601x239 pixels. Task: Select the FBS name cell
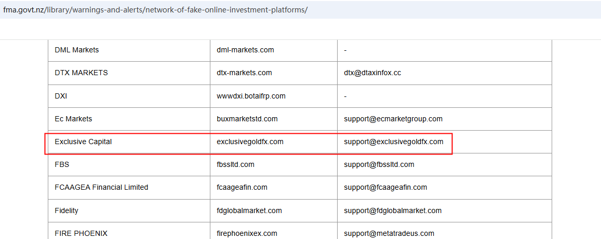(129, 164)
